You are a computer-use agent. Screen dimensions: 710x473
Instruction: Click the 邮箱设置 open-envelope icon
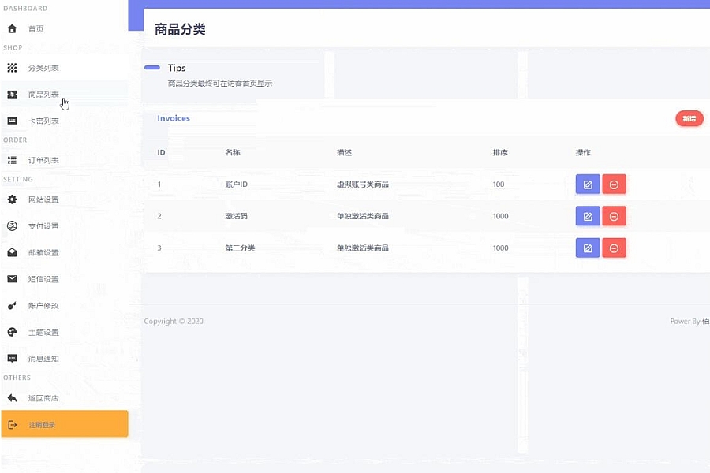coord(12,252)
